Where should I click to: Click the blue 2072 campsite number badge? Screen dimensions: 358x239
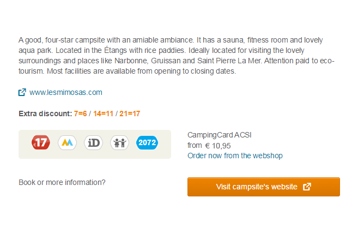(x=147, y=142)
